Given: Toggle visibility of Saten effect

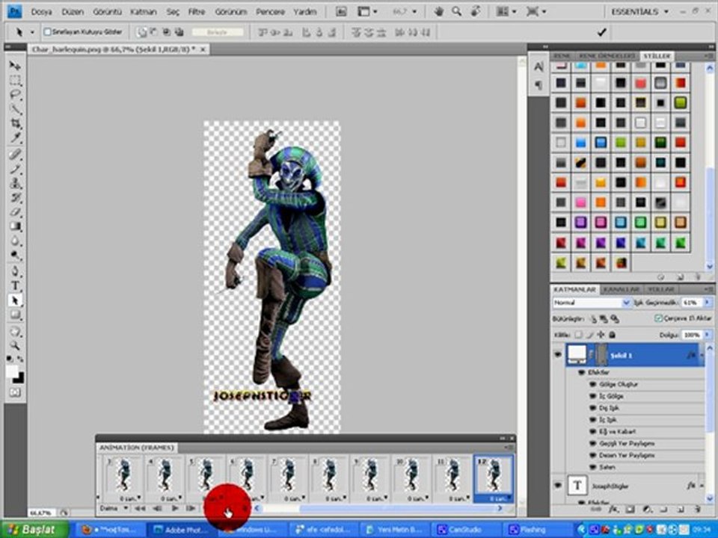Looking at the screenshot, I should point(593,467).
